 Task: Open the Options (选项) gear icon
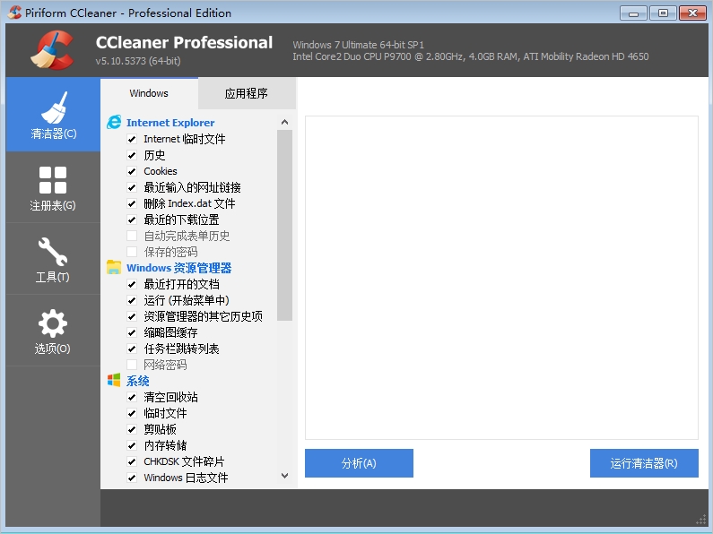[x=53, y=323]
